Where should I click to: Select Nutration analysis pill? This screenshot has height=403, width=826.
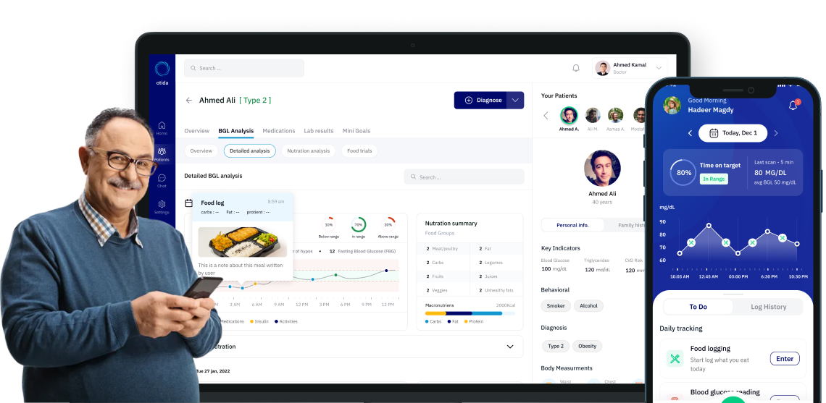pyautogui.click(x=308, y=151)
